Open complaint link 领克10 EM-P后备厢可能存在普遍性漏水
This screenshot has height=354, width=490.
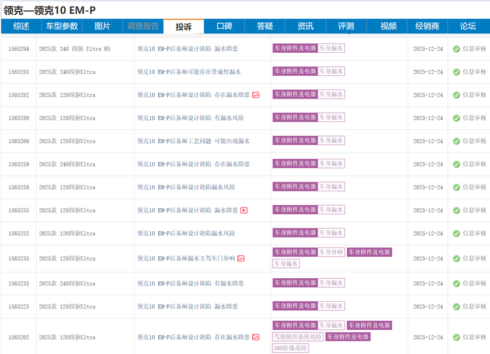(x=189, y=72)
